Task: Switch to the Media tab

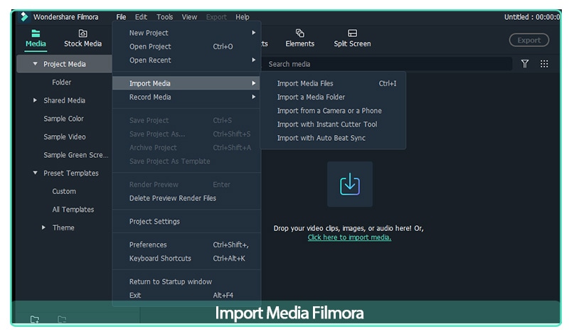Action: [36, 38]
